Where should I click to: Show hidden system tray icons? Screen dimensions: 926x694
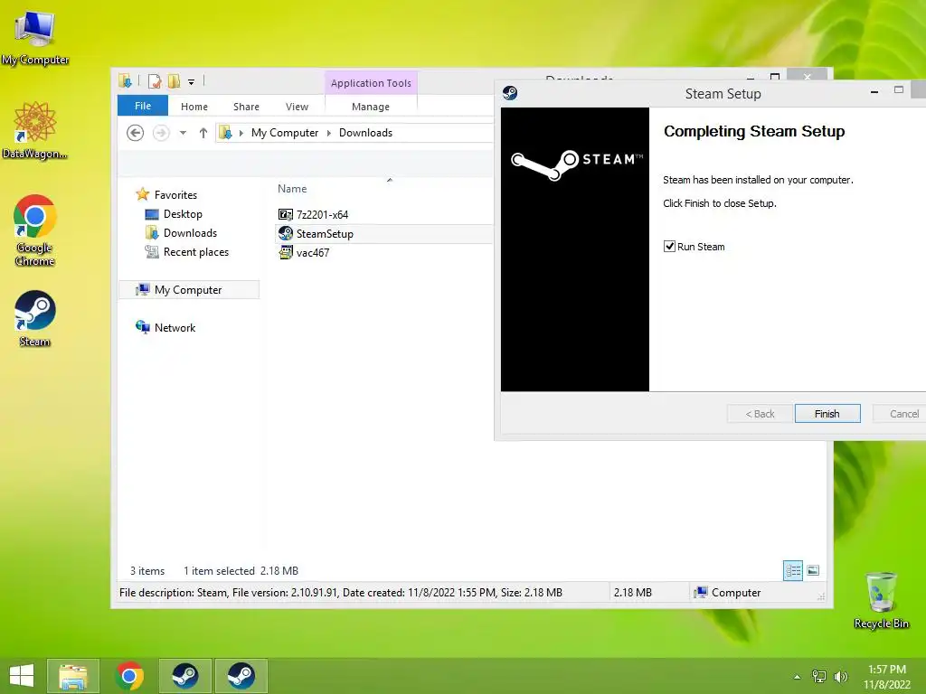point(797,677)
